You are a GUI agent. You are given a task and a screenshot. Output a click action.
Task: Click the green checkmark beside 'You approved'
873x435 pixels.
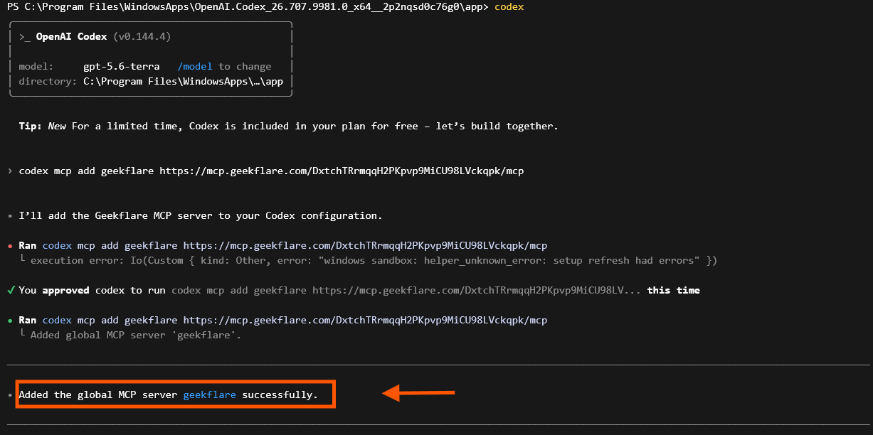tap(11, 290)
